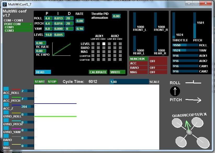Click the MAG sensor status indicator
The height and width of the screenshot is (153, 215).
click(158, 72)
